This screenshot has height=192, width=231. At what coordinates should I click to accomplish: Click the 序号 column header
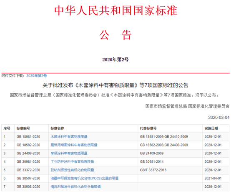tap(7, 128)
